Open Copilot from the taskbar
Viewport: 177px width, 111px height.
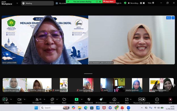(x=73, y=108)
